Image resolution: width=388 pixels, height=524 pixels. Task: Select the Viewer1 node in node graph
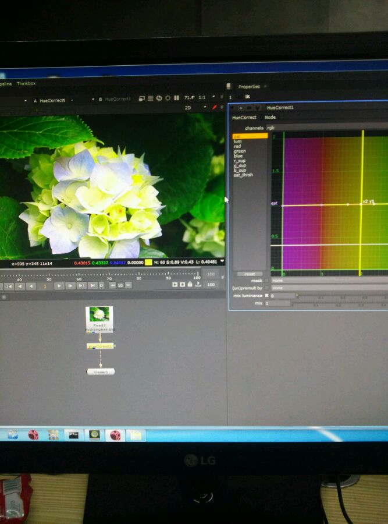click(x=101, y=371)
